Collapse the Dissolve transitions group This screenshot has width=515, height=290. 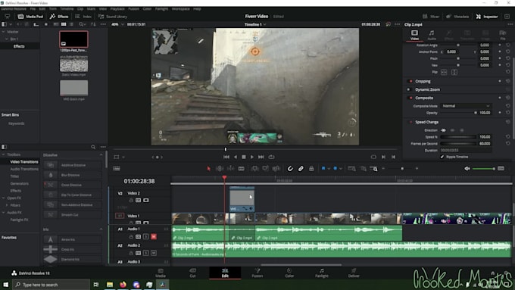[101, 155]
